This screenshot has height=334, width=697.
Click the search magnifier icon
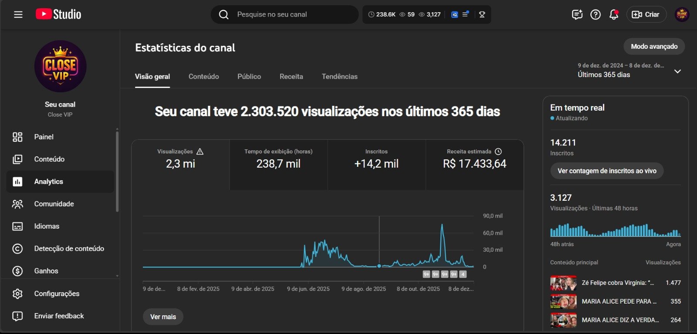pos(224,15)
